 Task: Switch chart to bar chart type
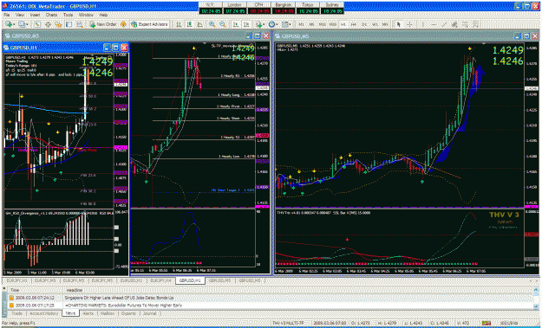(179, 24)
